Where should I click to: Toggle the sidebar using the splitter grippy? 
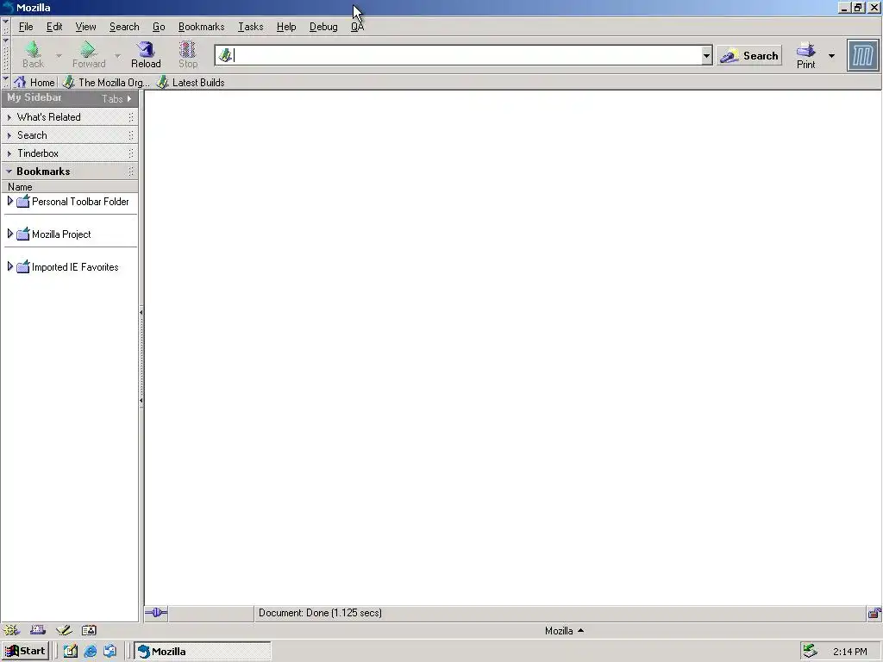141,356
